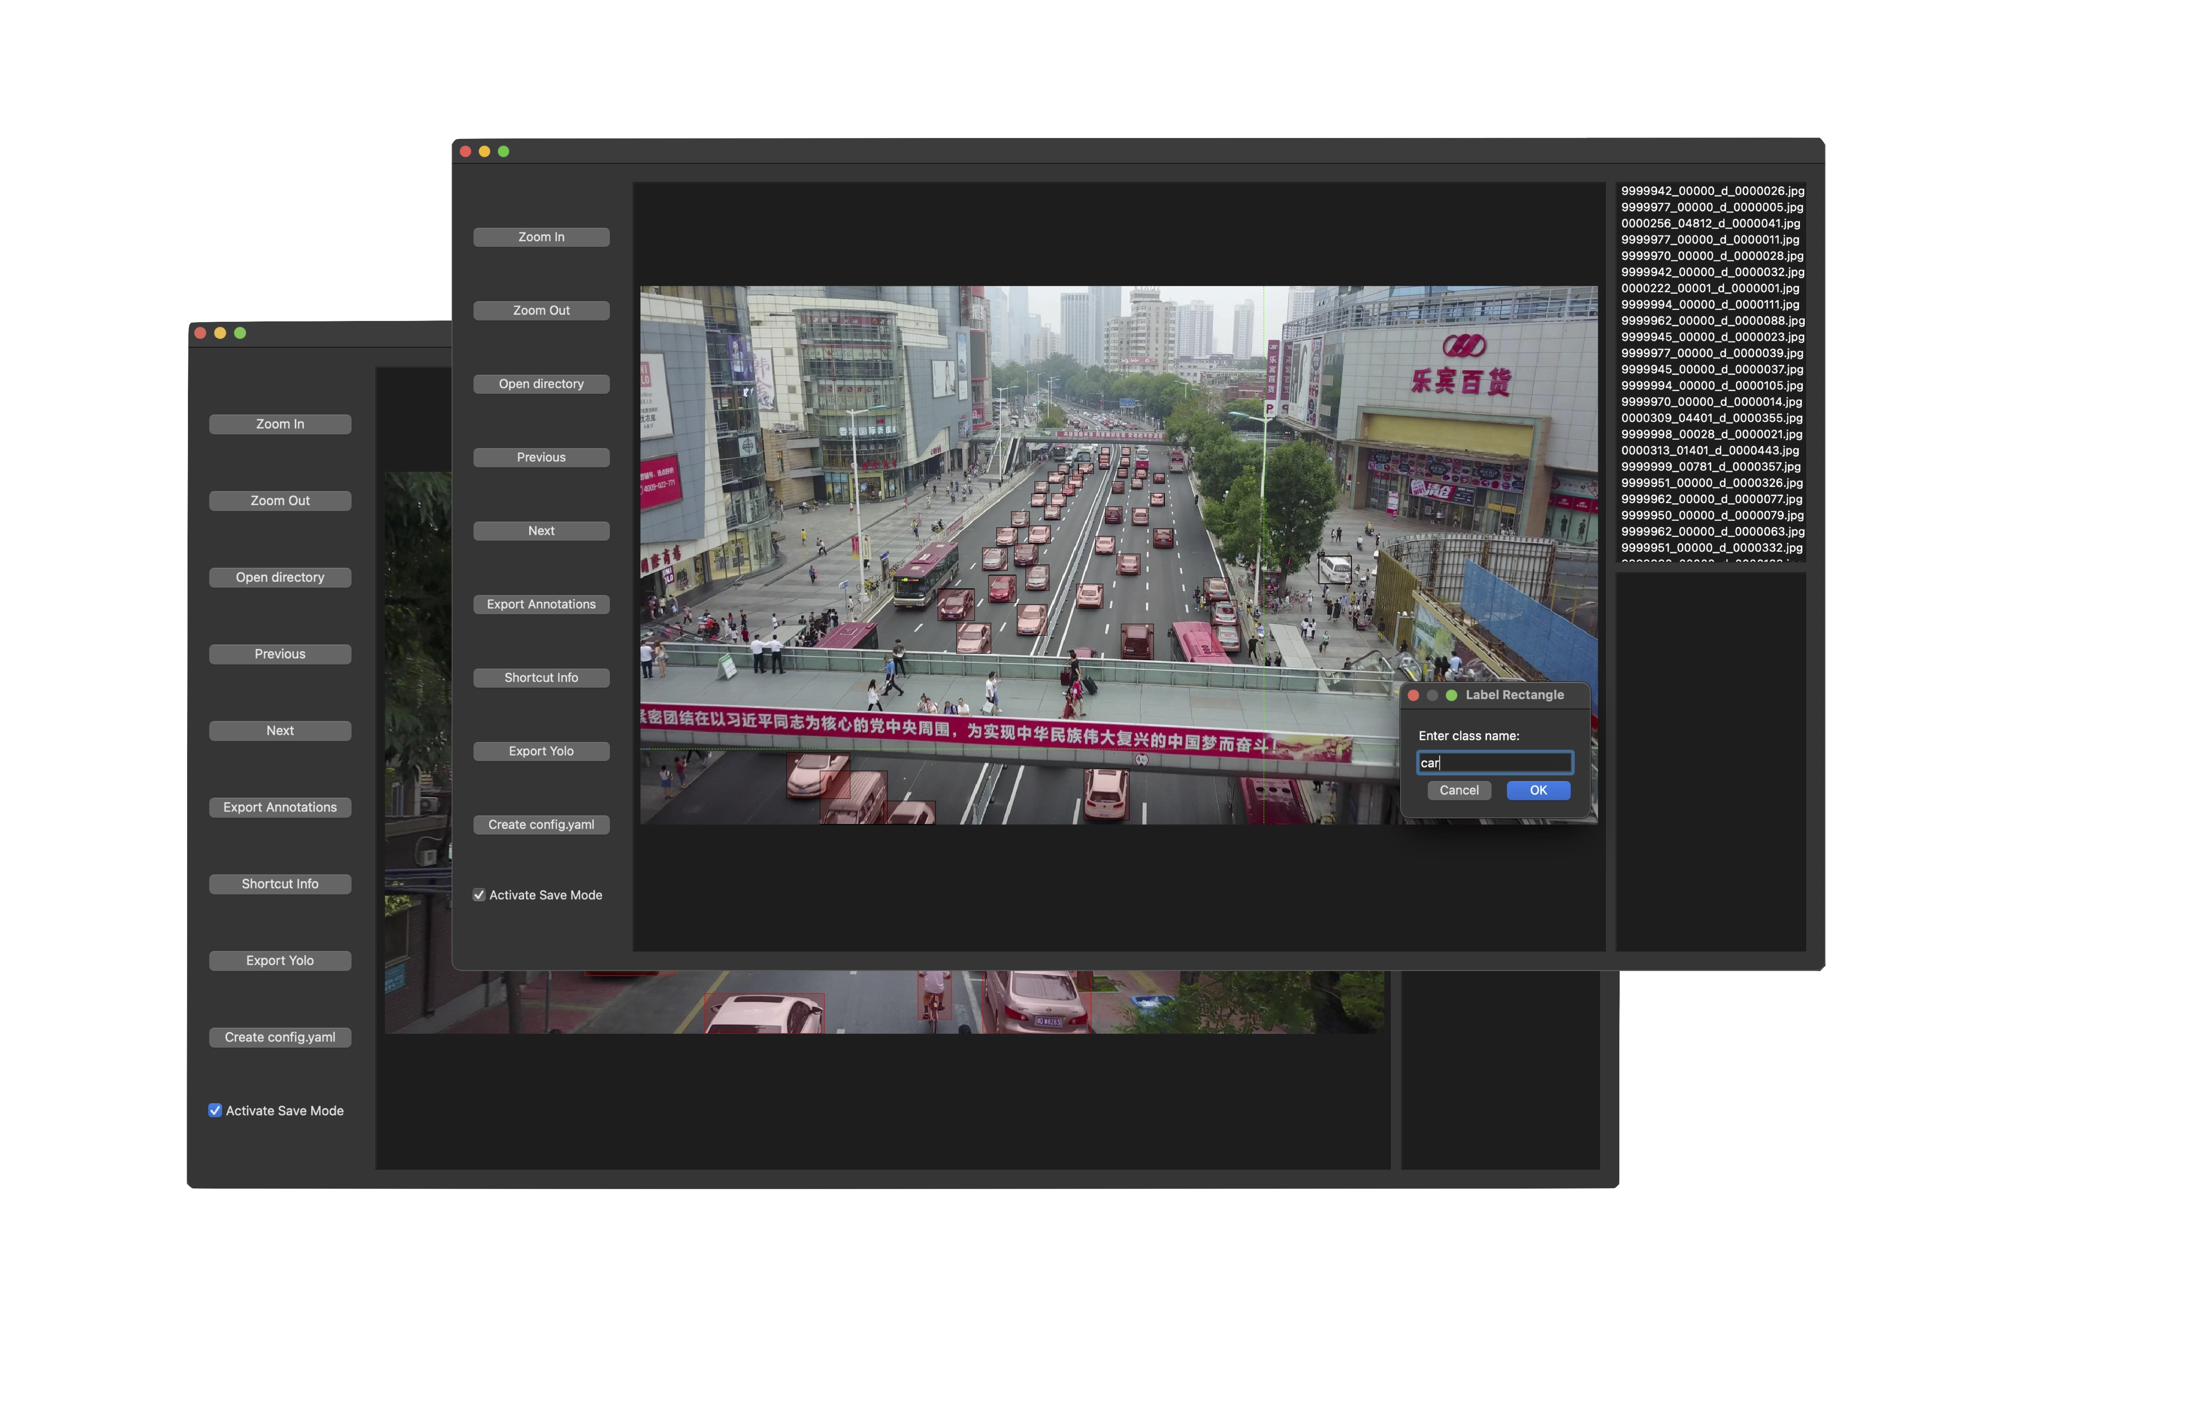Select file 9999942_00000_d_0000026.jpg
The height and width of the screenshot is (1428, 2198).
pyautogui.click(x=1711, y=191)
